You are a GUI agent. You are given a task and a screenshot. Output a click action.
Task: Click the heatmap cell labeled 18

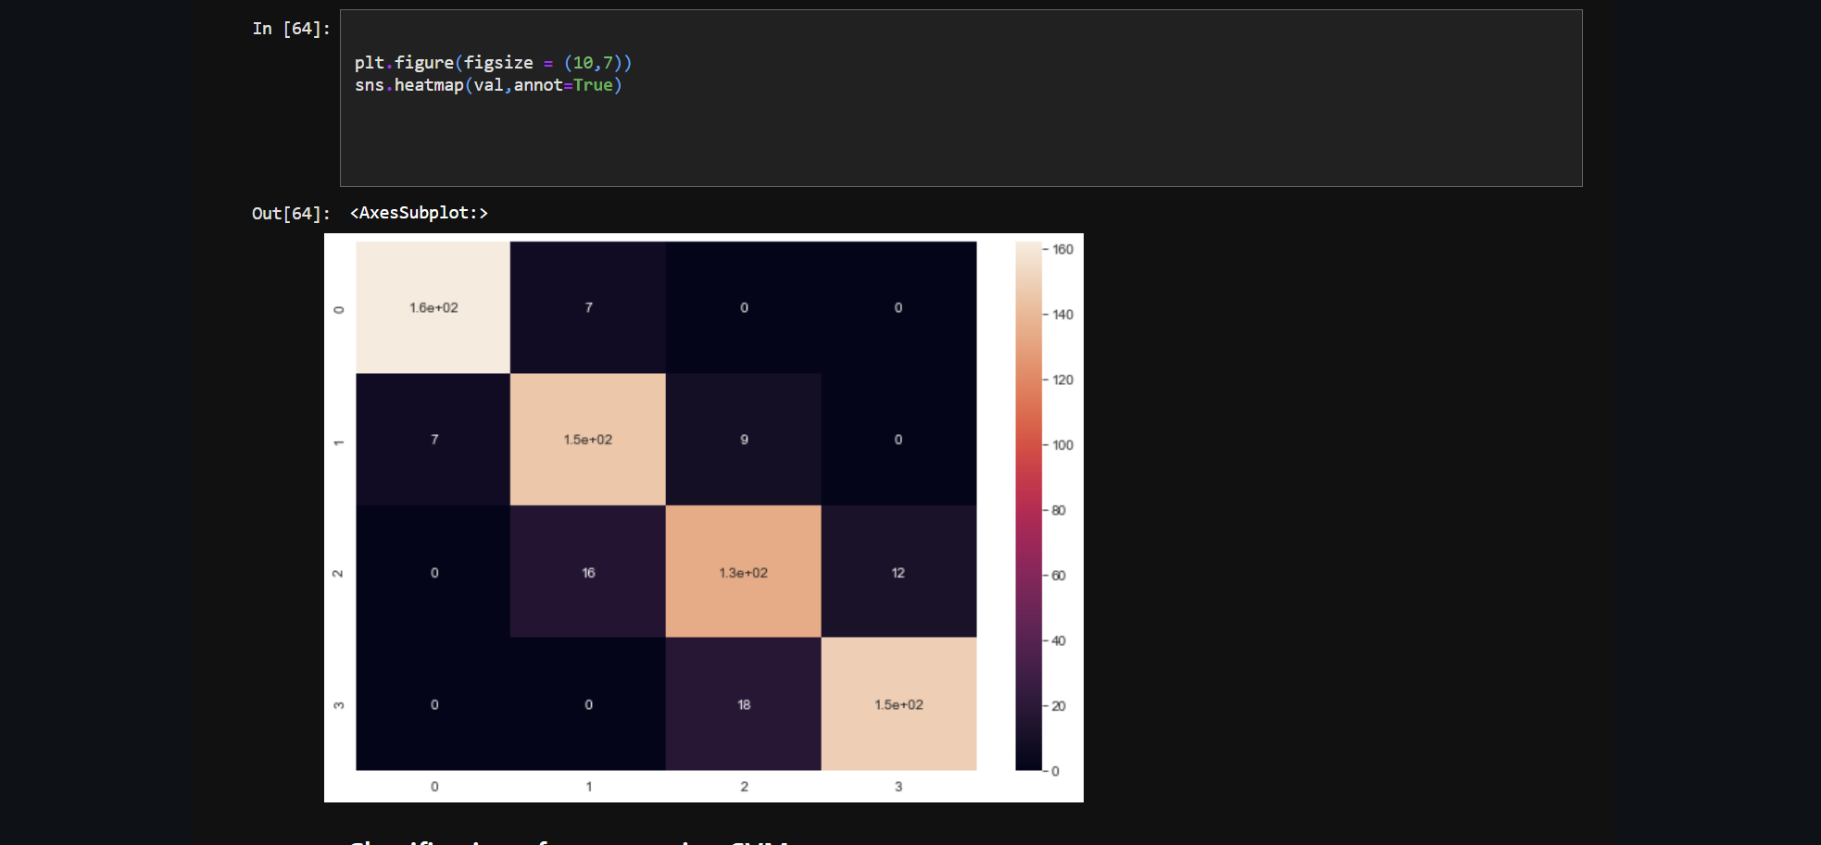point(743,704)
